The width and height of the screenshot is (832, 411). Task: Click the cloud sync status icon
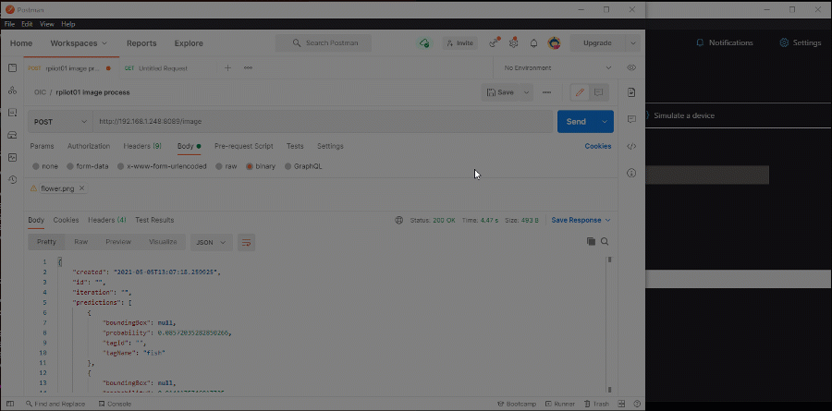(x=424, y=43)
